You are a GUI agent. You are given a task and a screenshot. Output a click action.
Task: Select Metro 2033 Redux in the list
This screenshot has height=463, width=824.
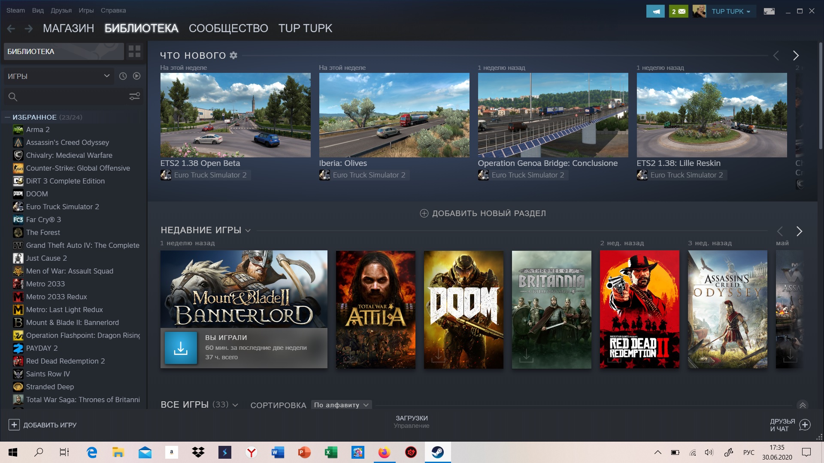pos(56,297)
